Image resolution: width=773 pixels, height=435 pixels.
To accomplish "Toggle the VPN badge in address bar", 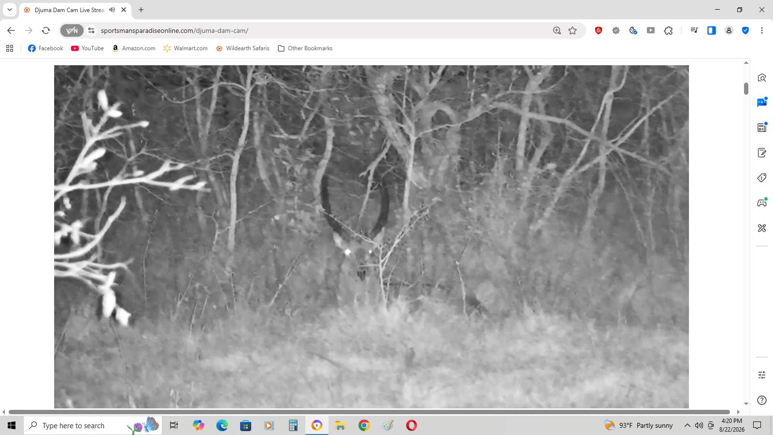I will pyautogui.click(x=72, y=30).
